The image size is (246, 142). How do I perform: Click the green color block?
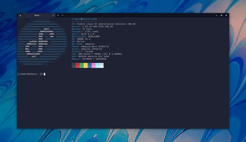coord(82,65)
